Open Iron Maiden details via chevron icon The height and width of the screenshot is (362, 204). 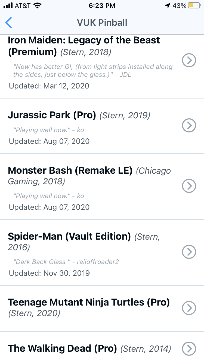[x=189, y=60]
